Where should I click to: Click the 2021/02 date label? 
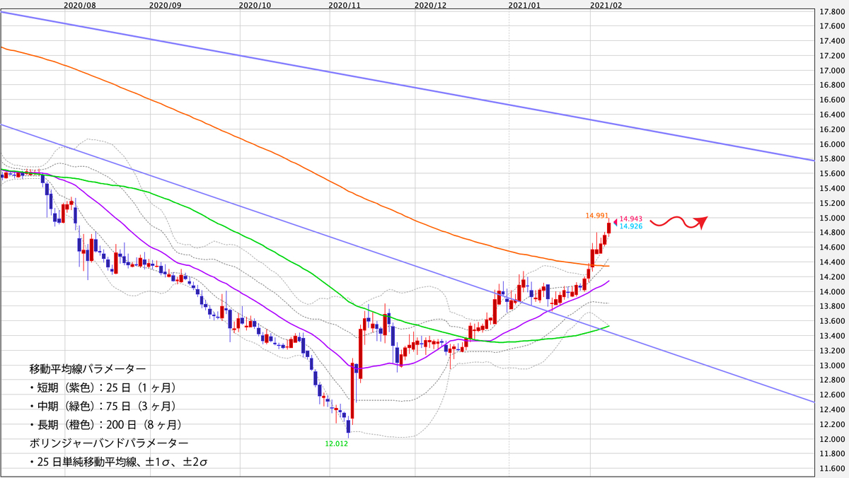606,4
